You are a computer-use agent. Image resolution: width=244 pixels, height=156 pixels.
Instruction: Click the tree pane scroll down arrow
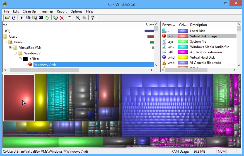tap(156, 65)
